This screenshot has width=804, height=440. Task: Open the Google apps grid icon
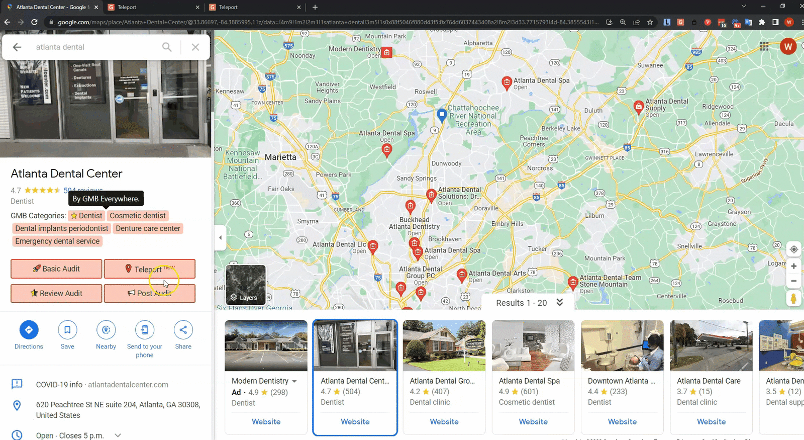(x=764, y=46)
